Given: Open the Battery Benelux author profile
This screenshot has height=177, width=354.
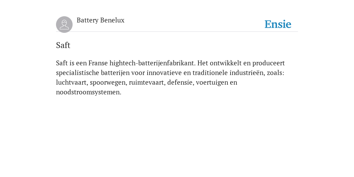Looking at the screenshot, I should click(101, 20).
